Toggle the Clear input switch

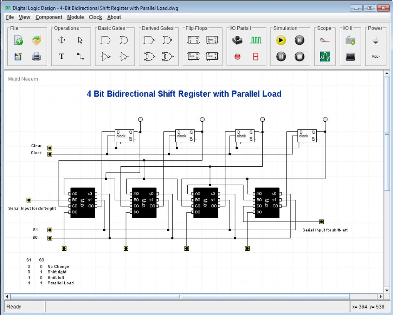pyautogui.click(x=49, y=147)
